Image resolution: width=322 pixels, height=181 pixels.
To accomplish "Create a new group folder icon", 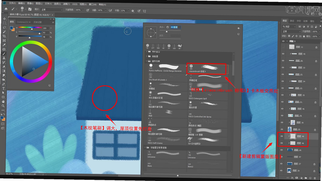I will 306,178.
